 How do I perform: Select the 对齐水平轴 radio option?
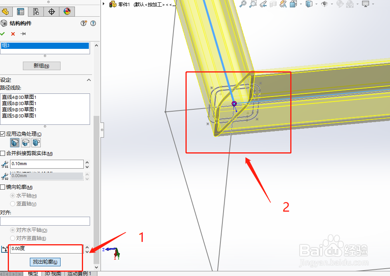[12, 230]
